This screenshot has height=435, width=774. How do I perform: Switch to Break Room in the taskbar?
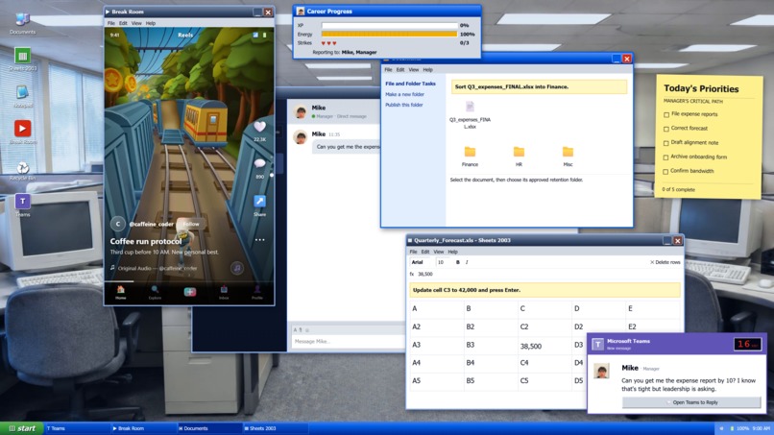(x=143, y=428)
